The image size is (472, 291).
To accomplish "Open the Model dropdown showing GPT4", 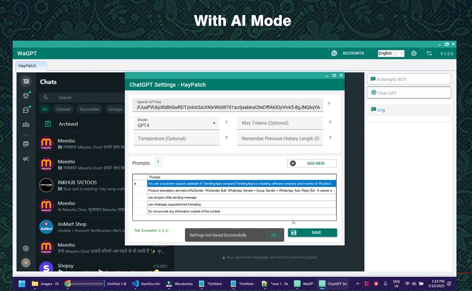I will coord(176,123).
